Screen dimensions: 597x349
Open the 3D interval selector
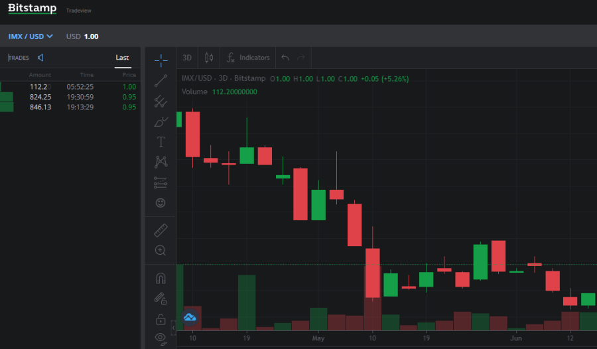click(187, 58)
